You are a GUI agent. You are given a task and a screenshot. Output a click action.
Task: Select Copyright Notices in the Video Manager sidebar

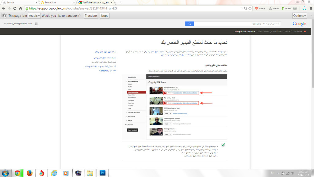click(136, 92)
